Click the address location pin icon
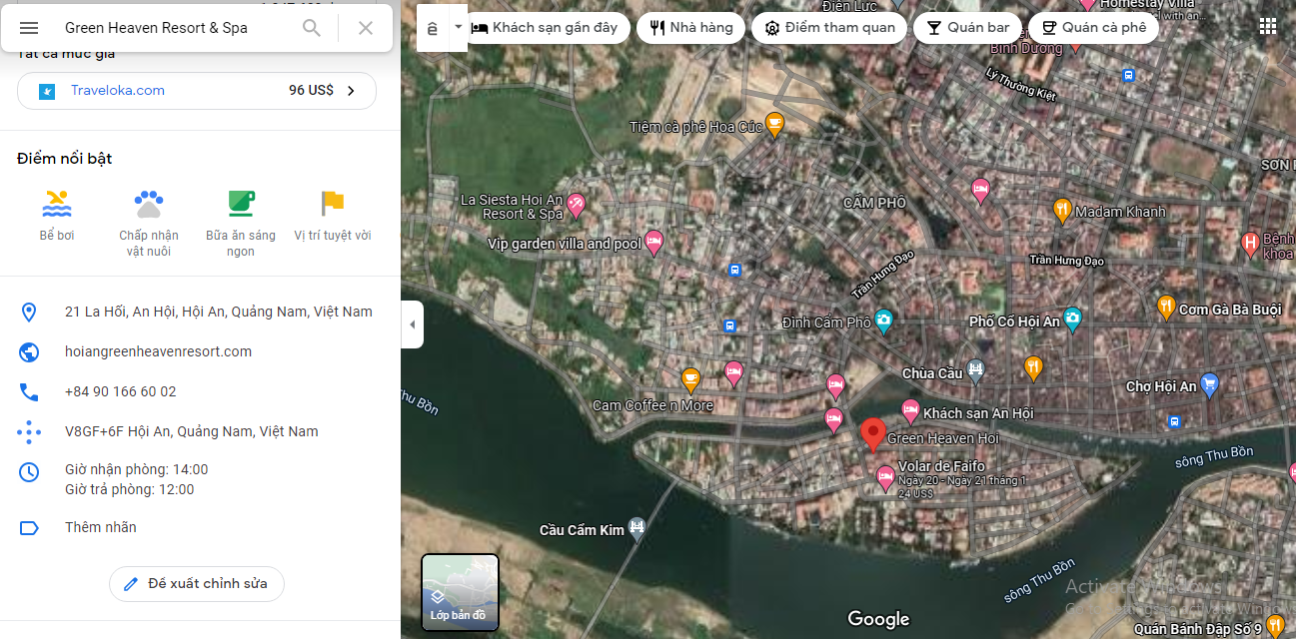This screenshot has width=1296, height=639. click(29, 313)
